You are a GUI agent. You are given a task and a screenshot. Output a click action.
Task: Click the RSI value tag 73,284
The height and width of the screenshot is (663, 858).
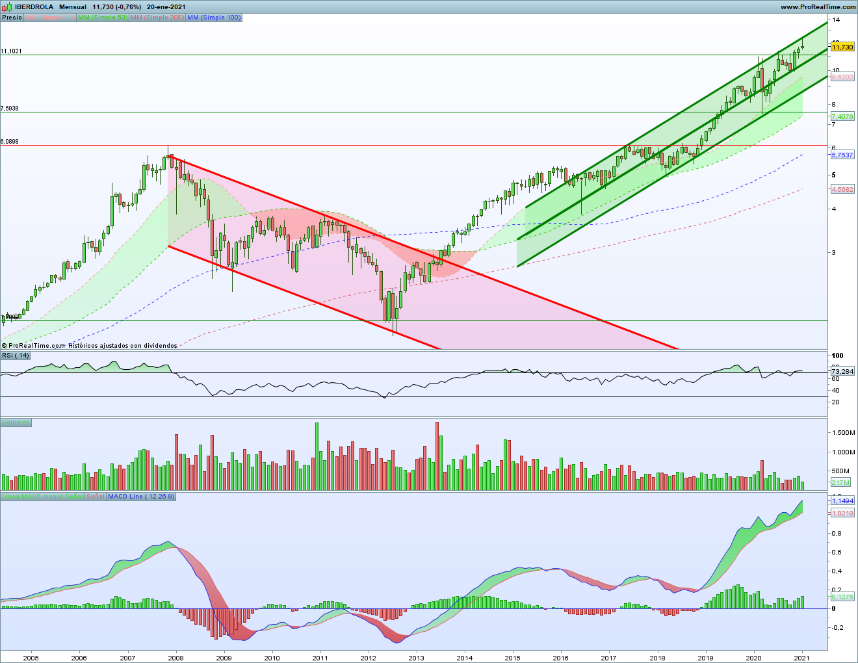(842, 371)
